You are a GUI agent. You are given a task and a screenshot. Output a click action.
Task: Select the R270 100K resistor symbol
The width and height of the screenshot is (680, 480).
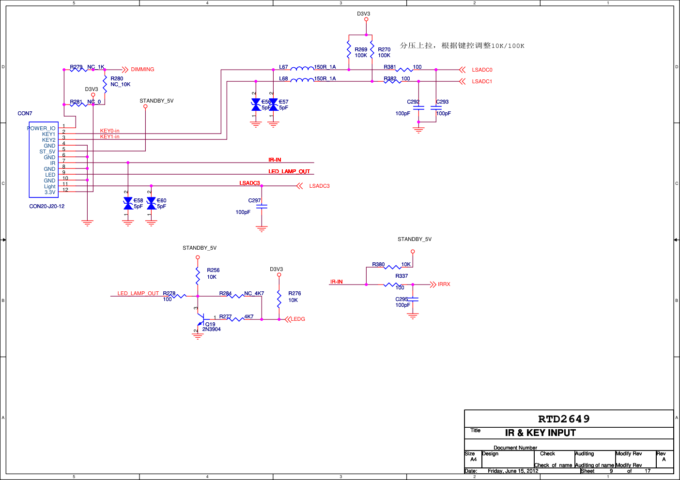[372, 50]
